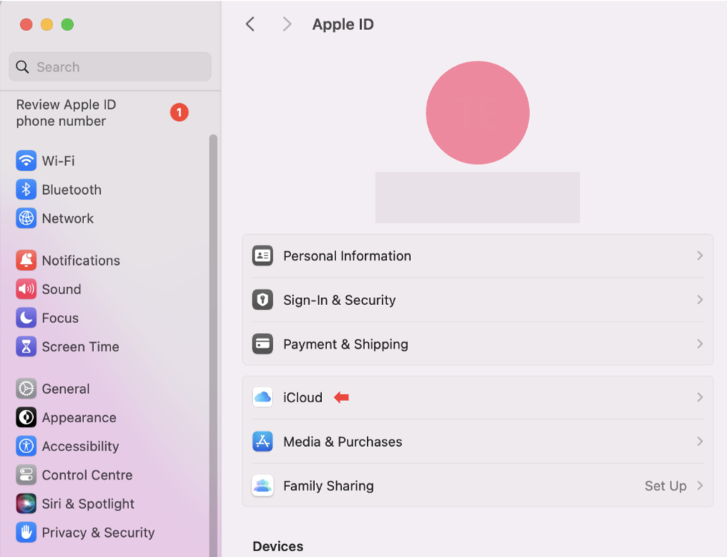This screenshot has width=727, height=557.
Task: Click the iCloud cloud icon
Action: point(262,397)
